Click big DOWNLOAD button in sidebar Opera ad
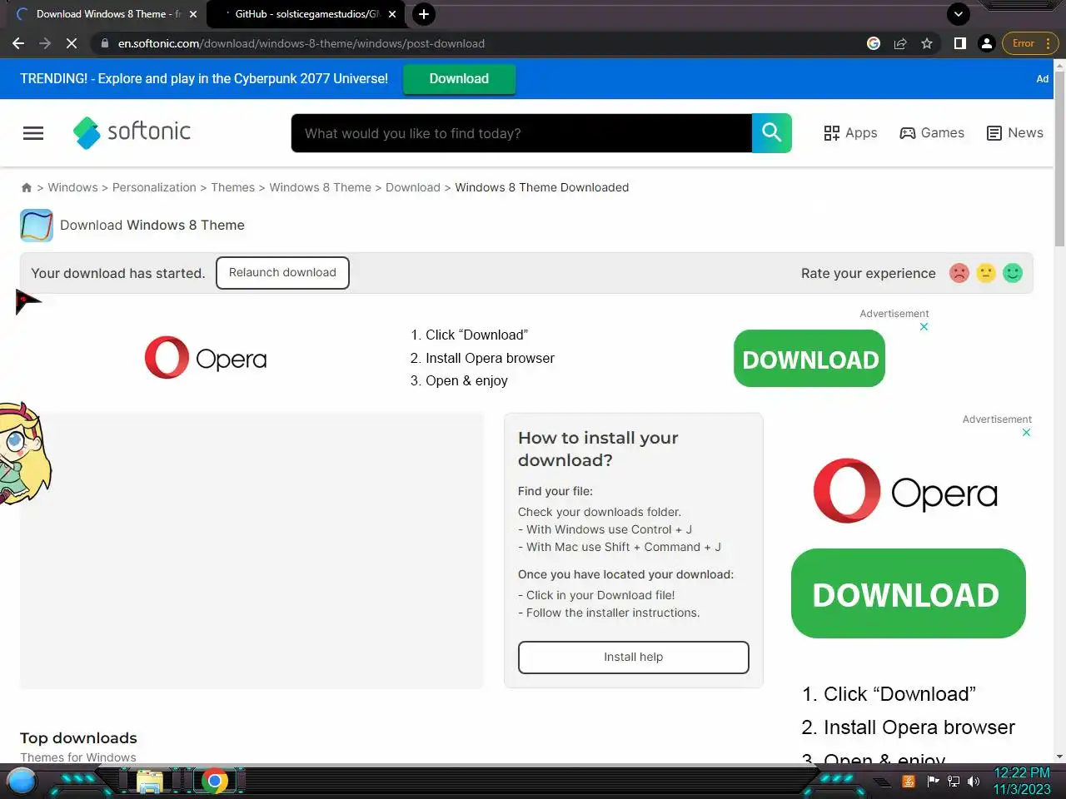1066x799 pixels. click(908, 593)
